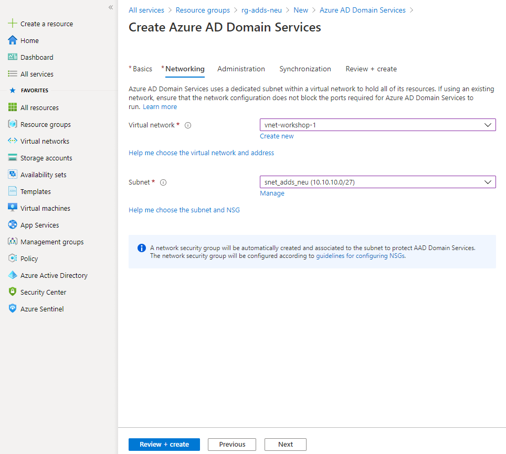Click the Policy icon
Screen dimensions: 506x454
click(x=12, y=258)
